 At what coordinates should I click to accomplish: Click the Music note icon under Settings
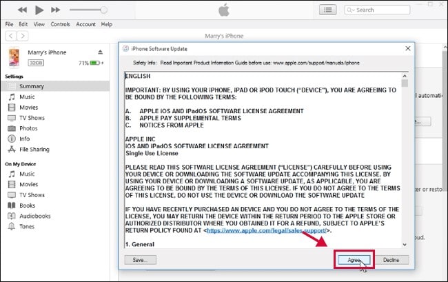(12, 97)
